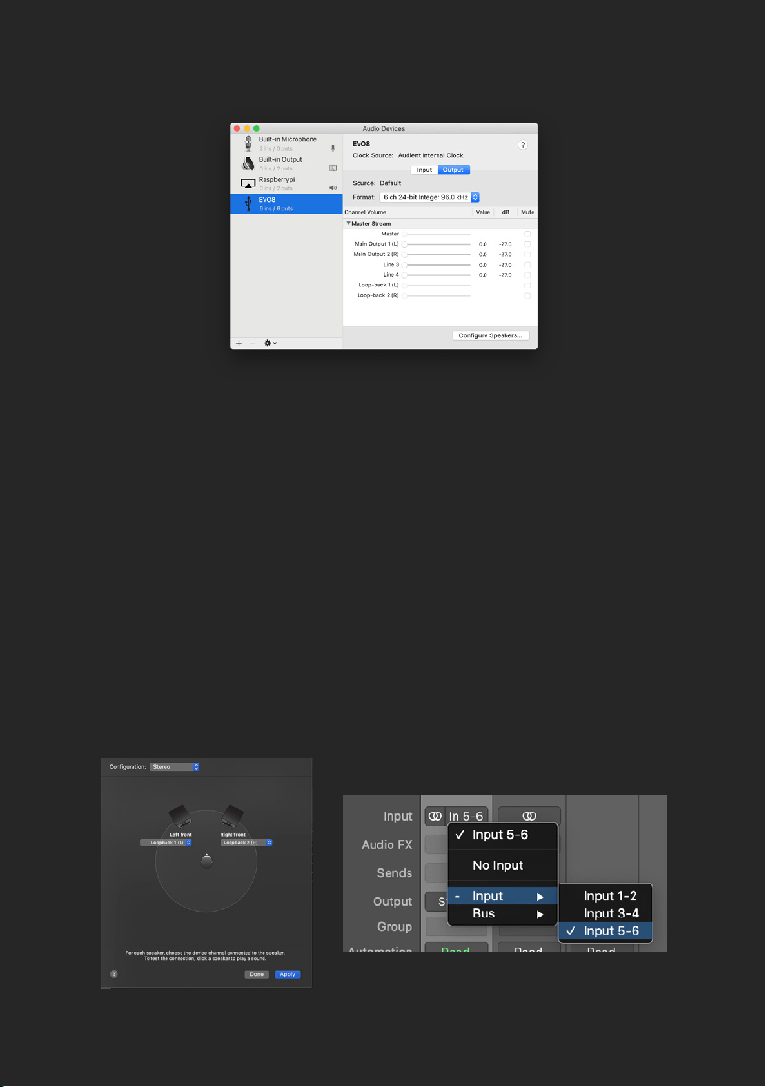Toggle stereo format on In 5-6 channel
Viewport: 766px width, 1087px height.
pos(435,816)
